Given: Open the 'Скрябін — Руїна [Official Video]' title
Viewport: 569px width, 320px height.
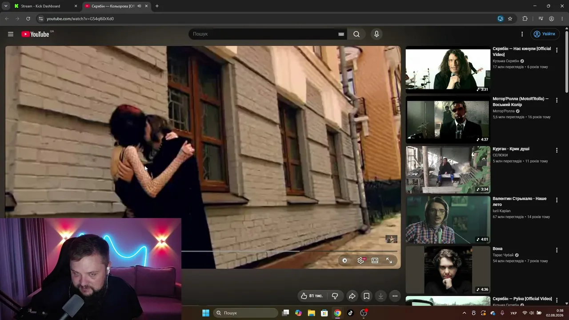Looking at the screenshot, I should point(522,299).
